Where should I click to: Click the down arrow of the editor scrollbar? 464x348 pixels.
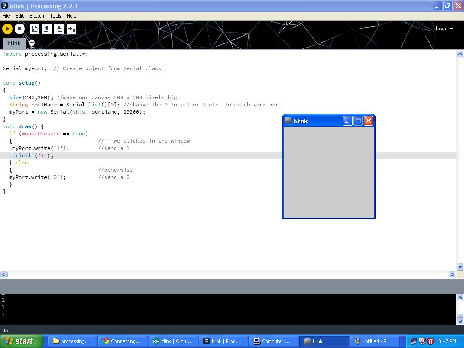[460, 266]
